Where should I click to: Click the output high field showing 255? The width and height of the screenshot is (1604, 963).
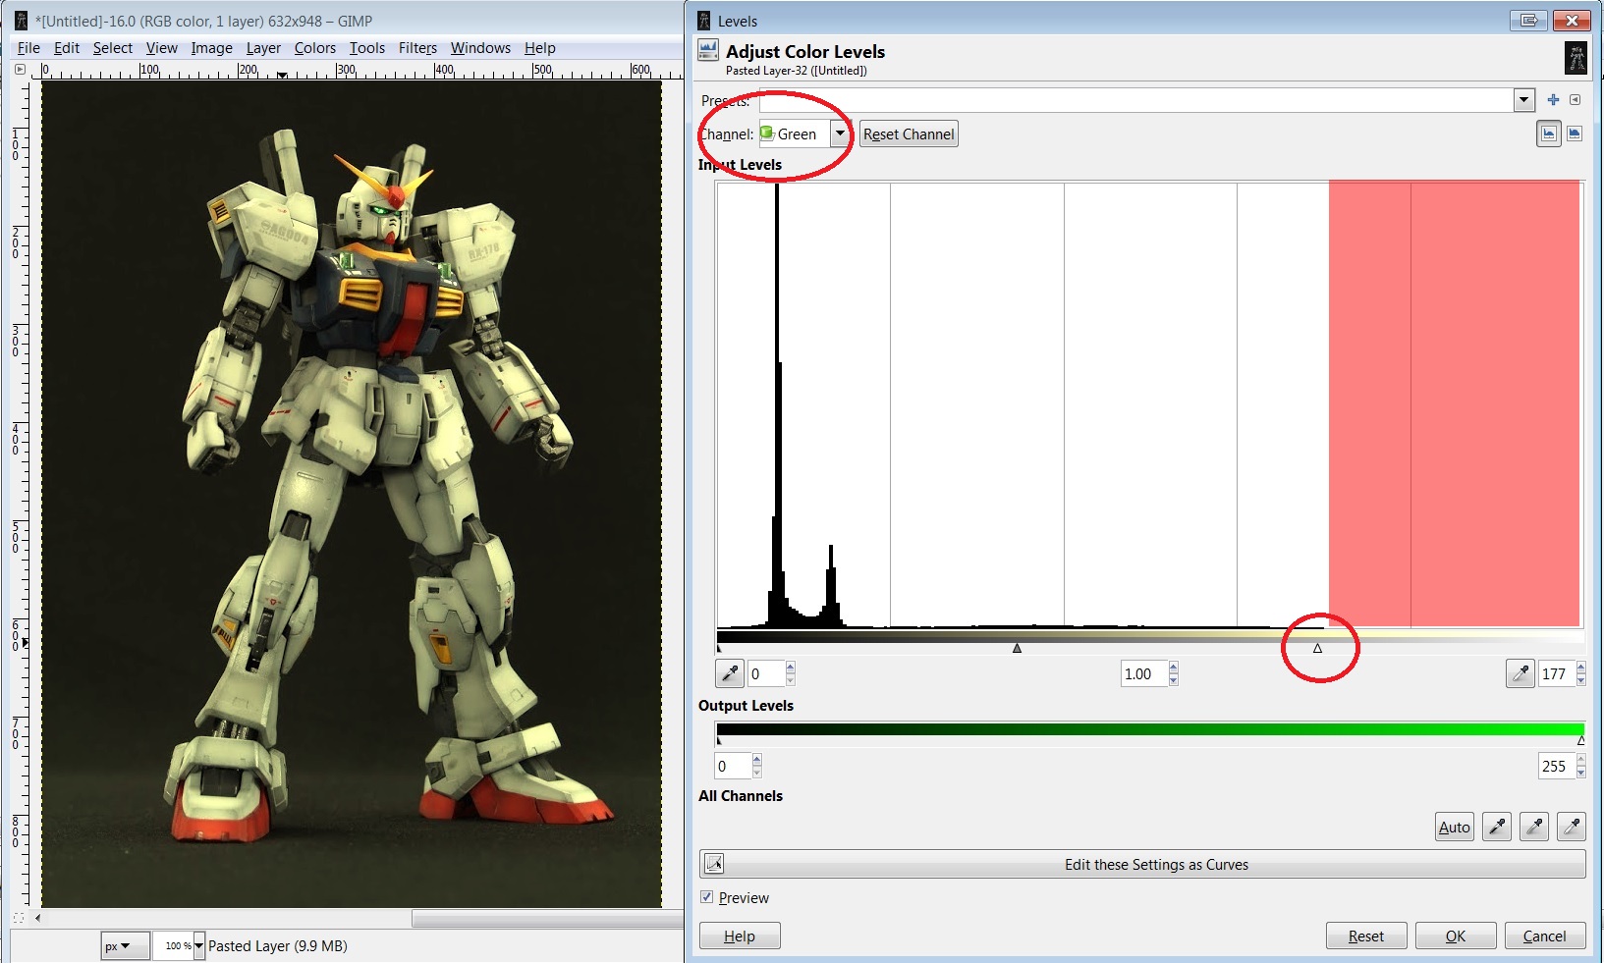(1556, 766)
